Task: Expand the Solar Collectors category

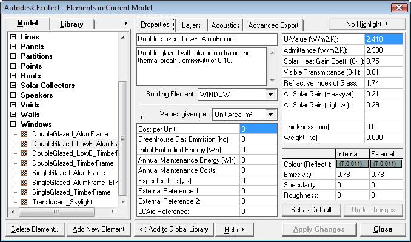Action: pyautogui.click(x=13, y=86)
